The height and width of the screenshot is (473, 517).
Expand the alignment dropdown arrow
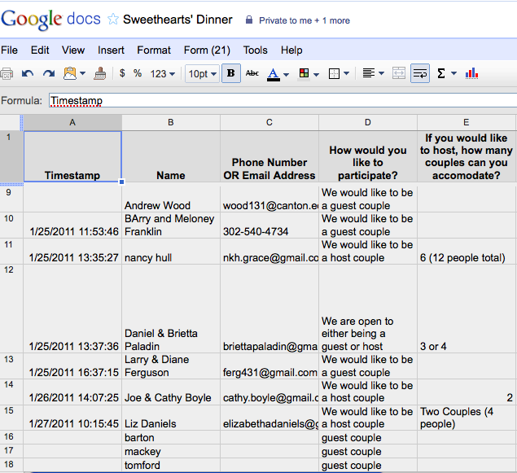(382, 73)
